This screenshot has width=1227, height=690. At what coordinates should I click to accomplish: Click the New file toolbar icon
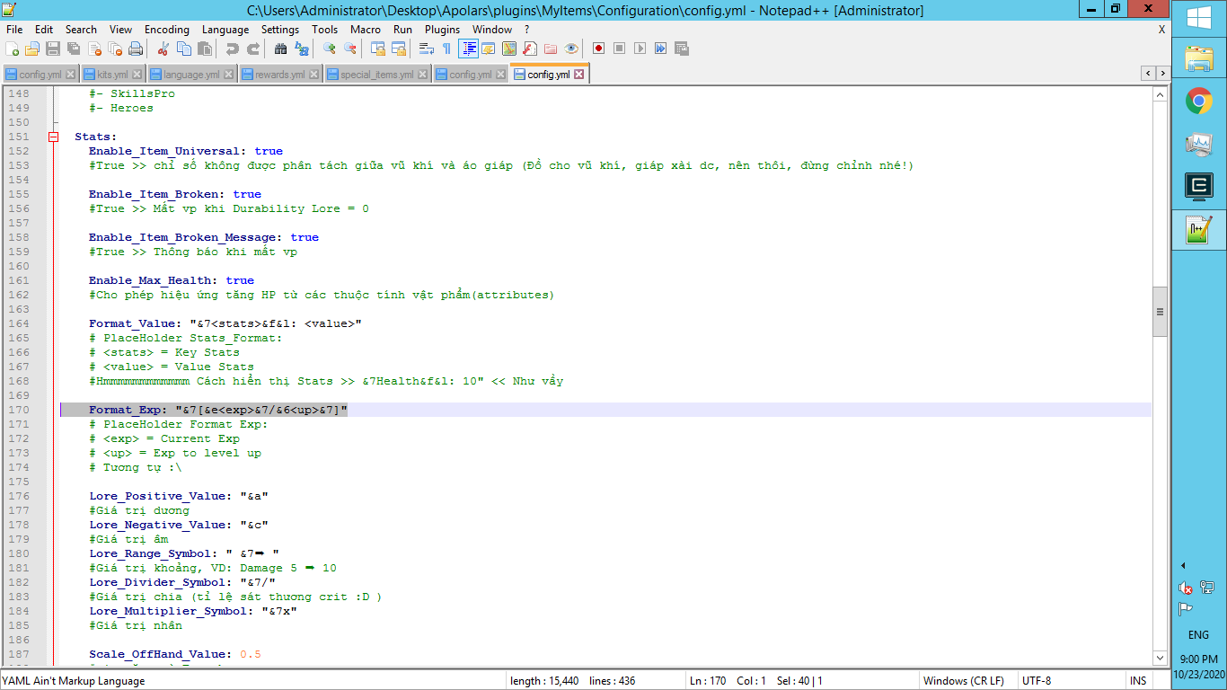coord(13,49)
